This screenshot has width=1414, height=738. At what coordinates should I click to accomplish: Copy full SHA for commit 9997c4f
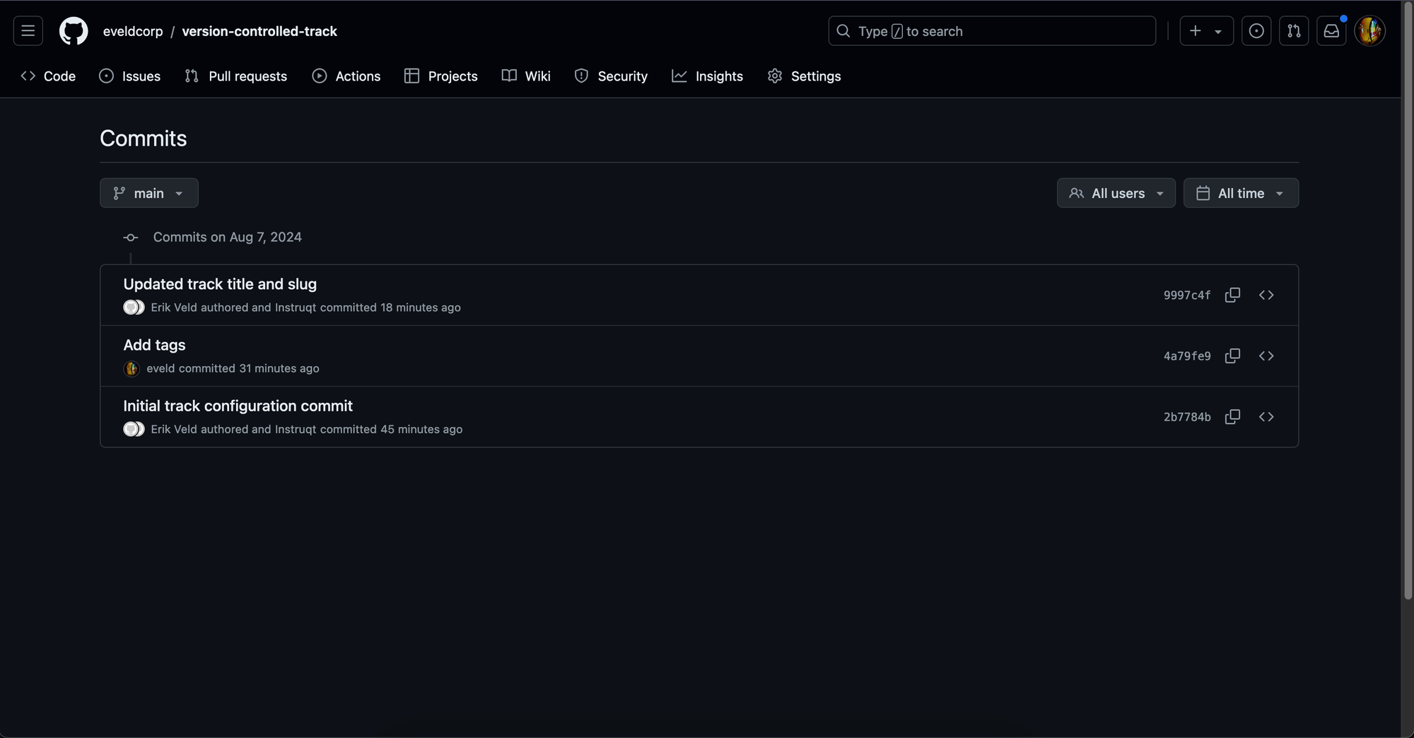coord(1232,295)
